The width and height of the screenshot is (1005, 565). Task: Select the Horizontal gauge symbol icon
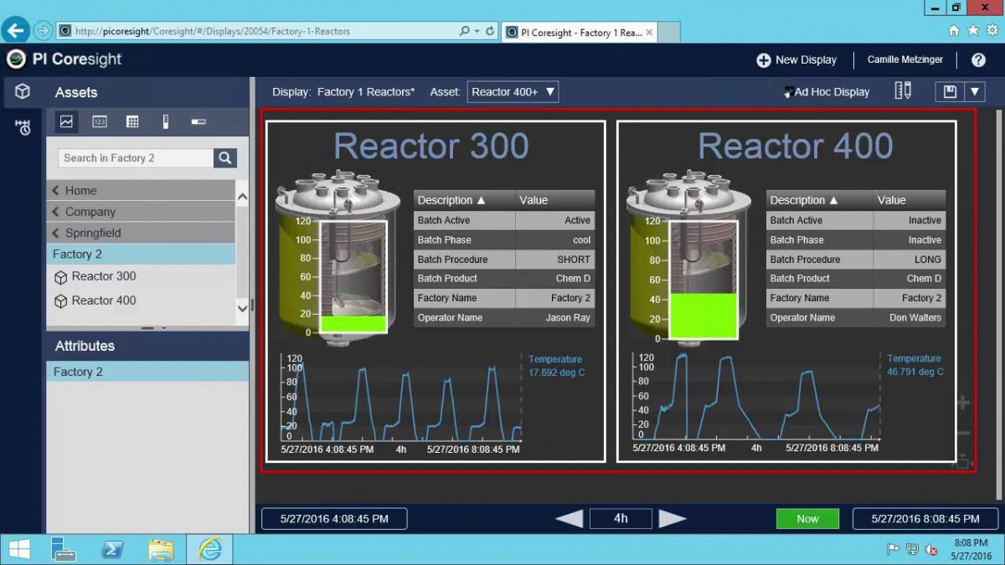198,121
